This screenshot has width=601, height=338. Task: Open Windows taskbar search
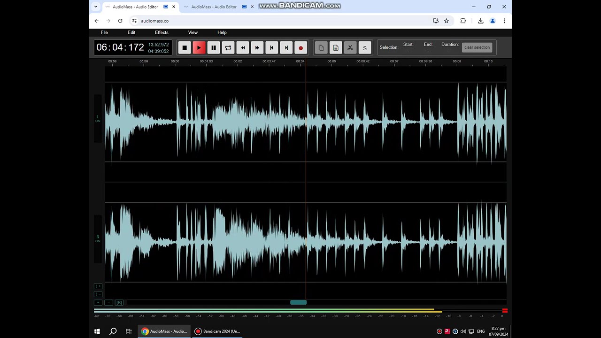point(113,331)
